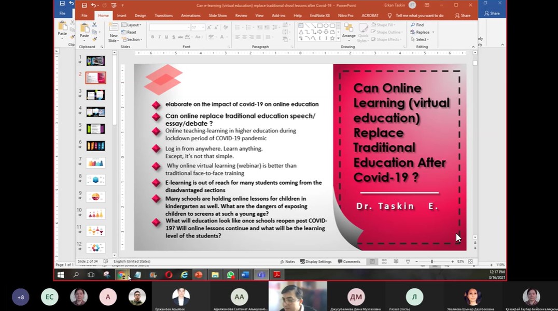The image size is (558, 311).
Task: Click Fit slide to window icon
Action: pyautogui.click(x=470, y=262)
